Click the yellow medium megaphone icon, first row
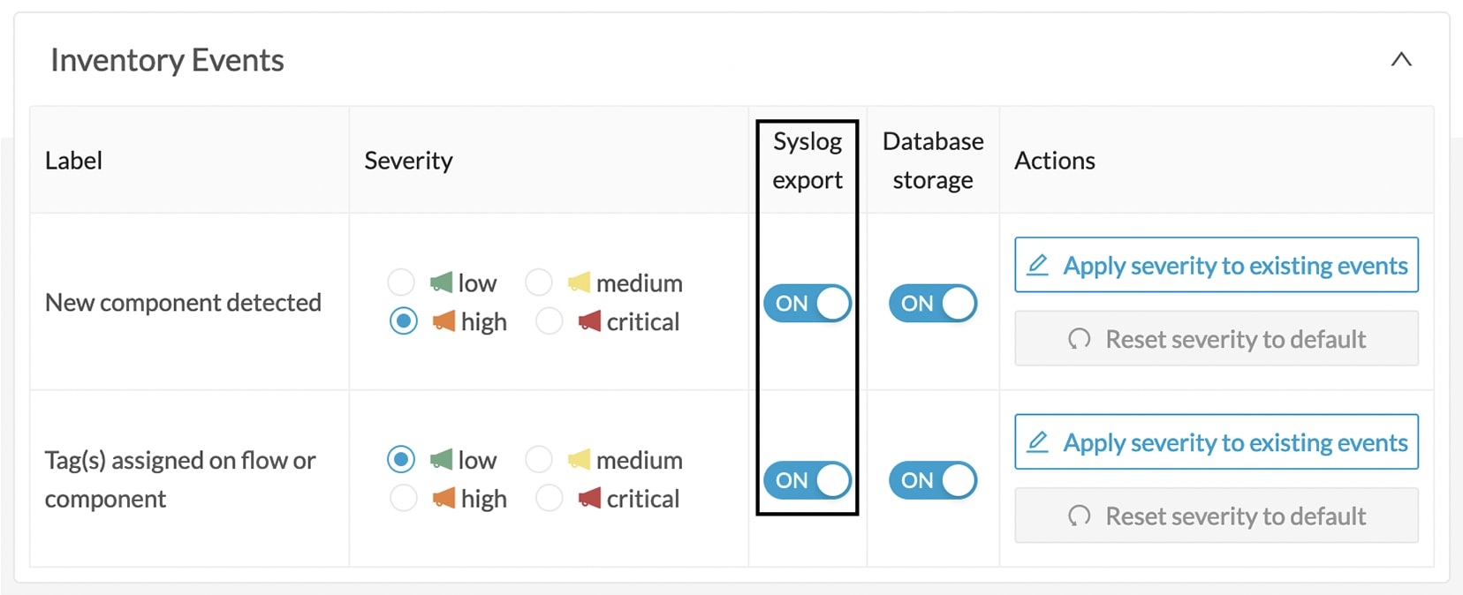Screen dimensions: 1463x595 tap(579, 282)
